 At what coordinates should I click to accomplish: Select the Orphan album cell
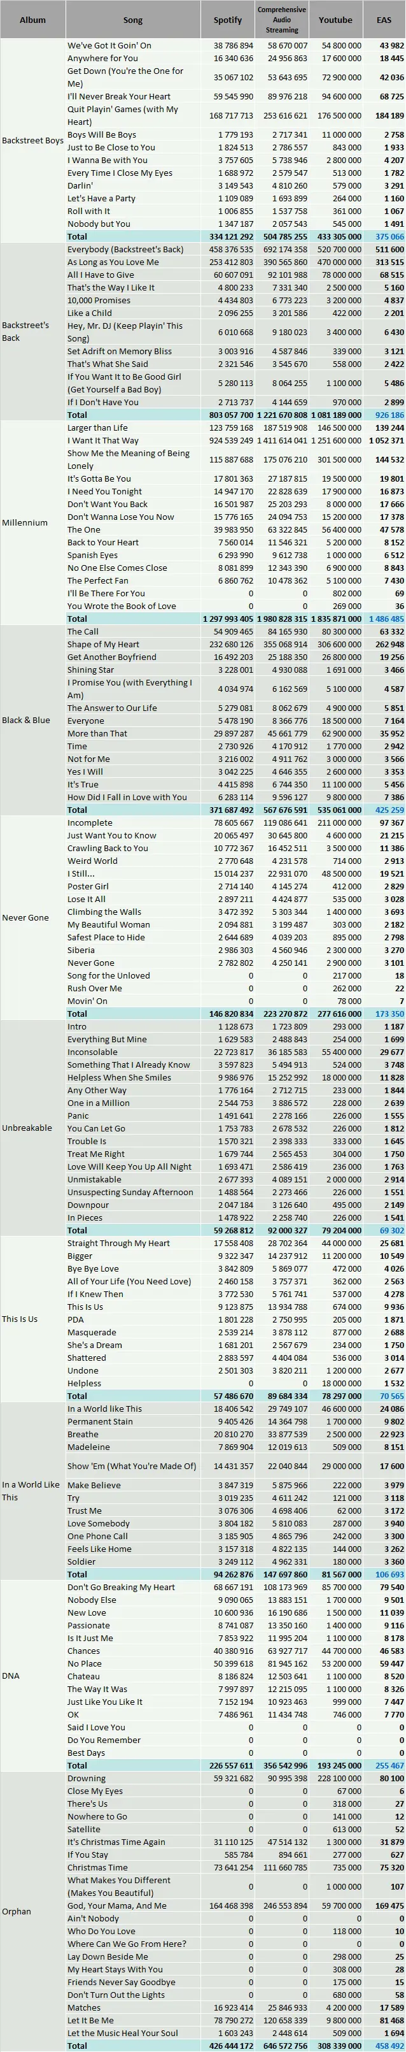[x=32, y=1912]
